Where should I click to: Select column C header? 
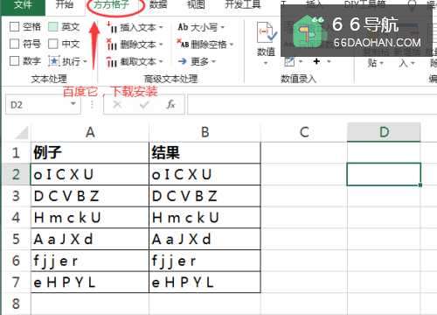[304, 132]
